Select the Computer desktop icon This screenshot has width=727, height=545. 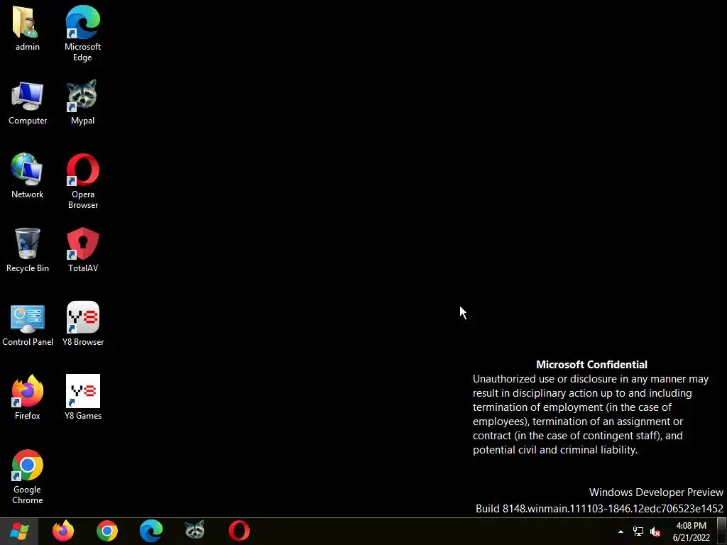(x=28, y=103)
